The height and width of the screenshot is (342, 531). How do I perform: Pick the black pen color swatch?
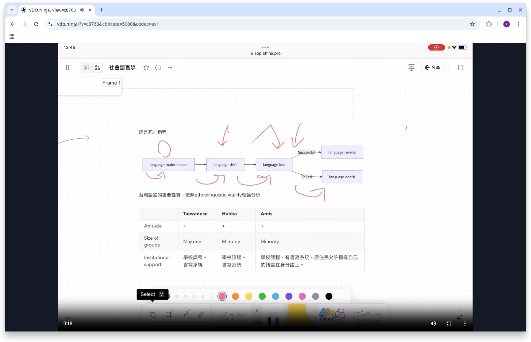(329, 296)
